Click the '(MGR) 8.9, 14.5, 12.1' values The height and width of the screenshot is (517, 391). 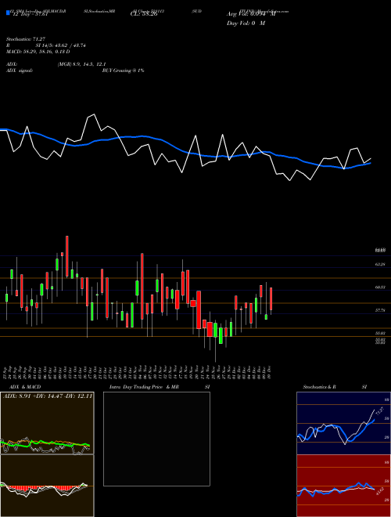81,64
